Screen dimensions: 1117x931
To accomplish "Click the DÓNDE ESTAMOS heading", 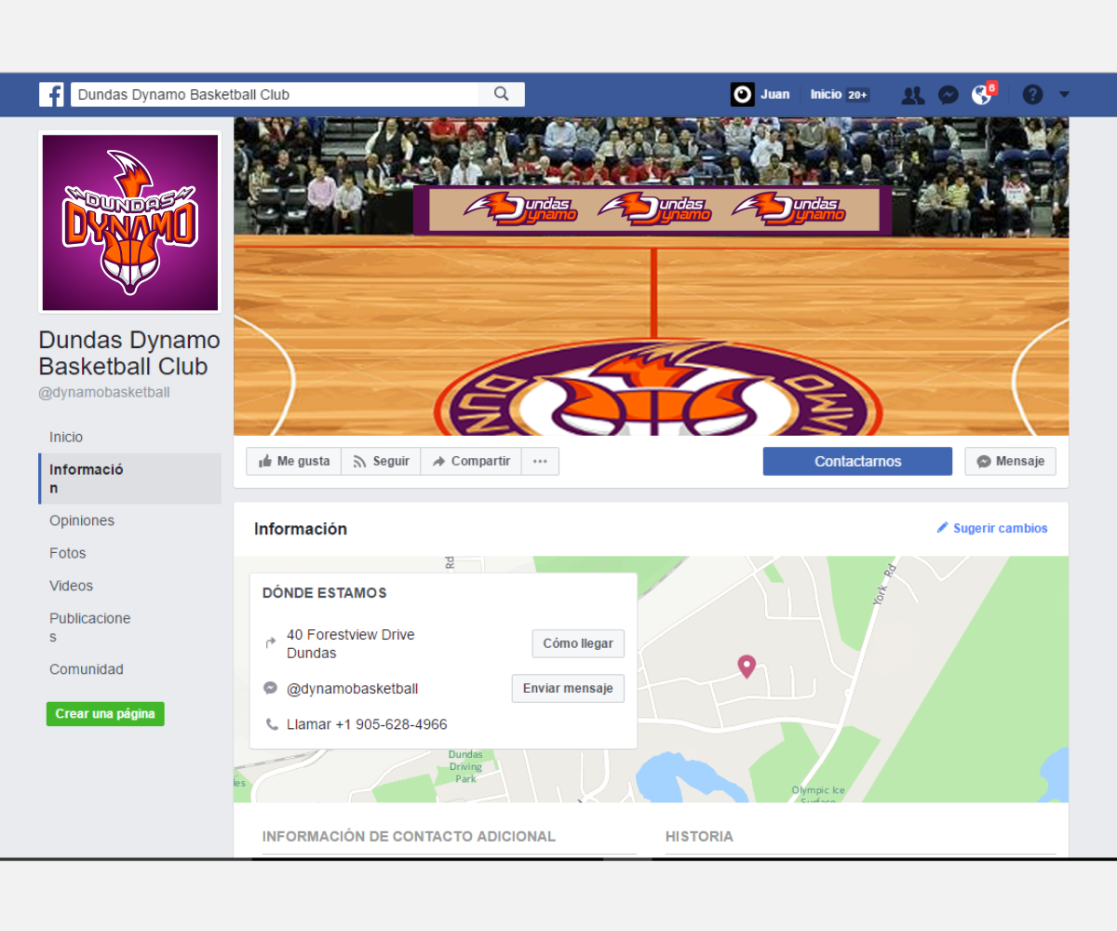I will [x=325, y=593].
